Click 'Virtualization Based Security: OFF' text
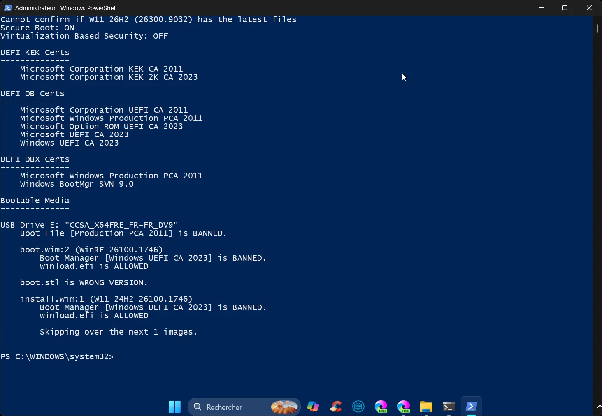This screenshot has width=602, height=416. pyautogui.click(x=84, y=36)
